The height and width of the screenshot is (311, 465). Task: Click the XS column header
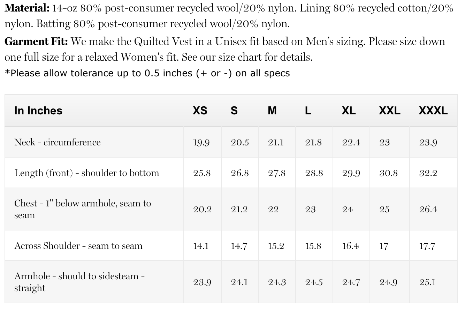pyautogui.click(x=200, y=111)
